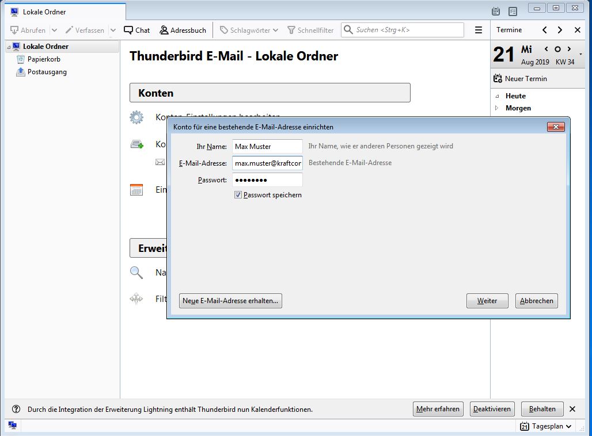Click Abbrechen to cancel setup
This screenshot has width=592, height=436.
537,301
